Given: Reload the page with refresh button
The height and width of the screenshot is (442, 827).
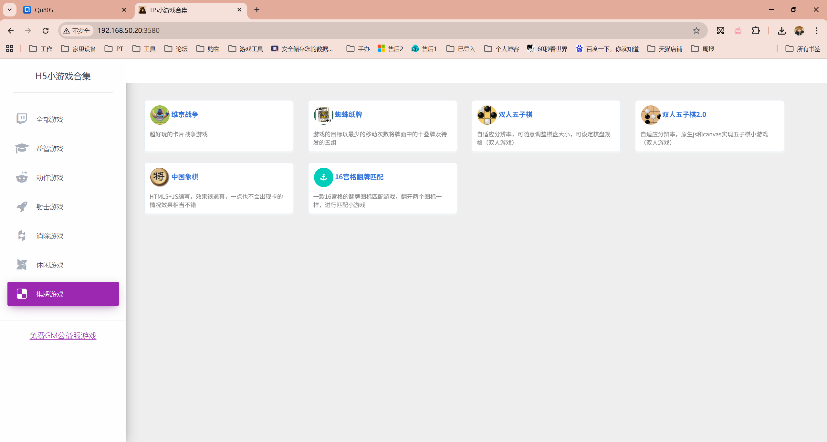Looking at the screenshot, I should (46, 31).
